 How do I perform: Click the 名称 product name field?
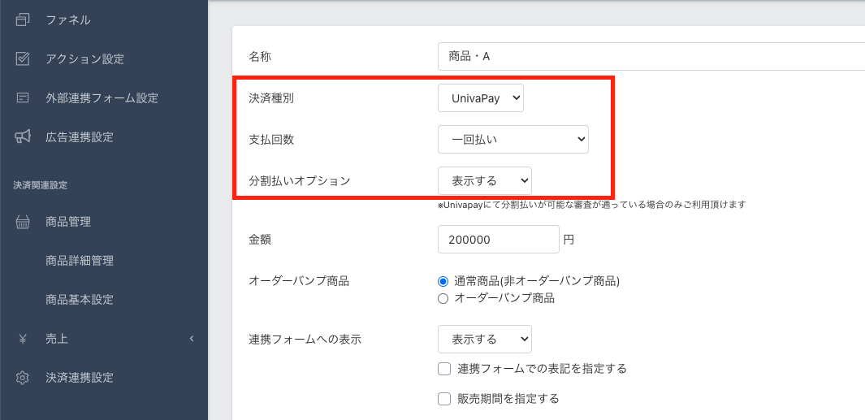tap(650, 57)
